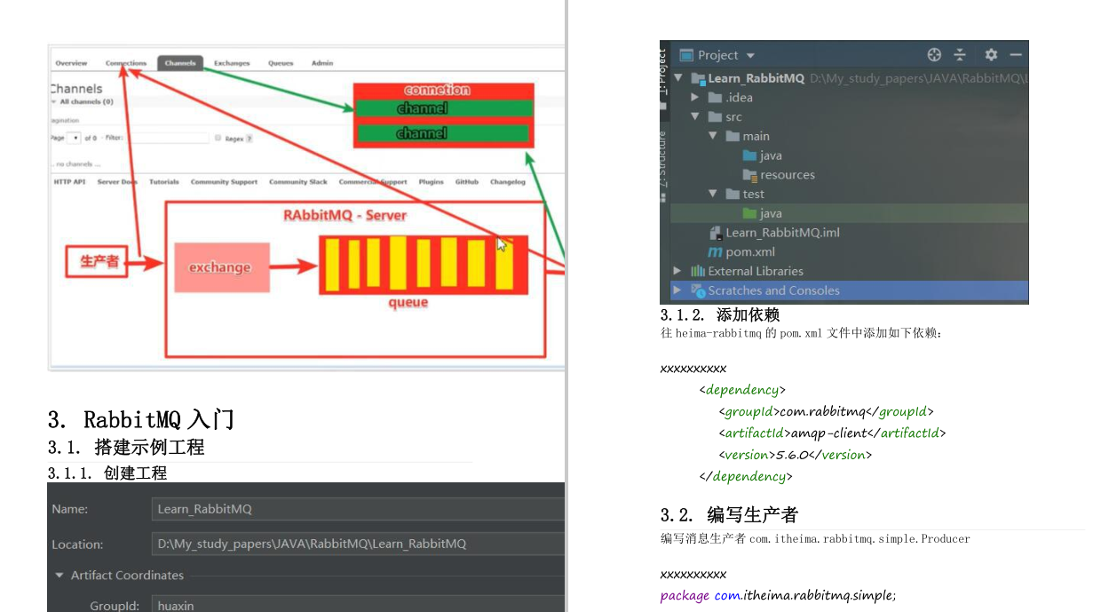The width and height of the screenshot is (1101, 612).
Task: Click the Scratches and Consoles icon
Action: [698, 290]
